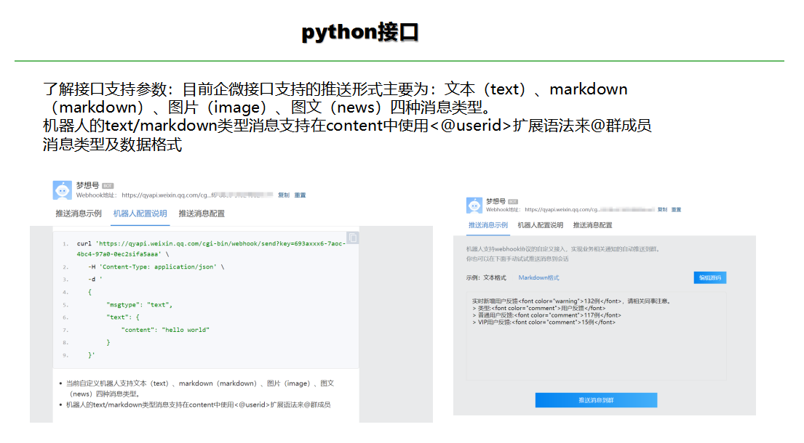Click 重置 link in left webhook row
The height and width of the screenshot is (443, 804).
[300, 195]
